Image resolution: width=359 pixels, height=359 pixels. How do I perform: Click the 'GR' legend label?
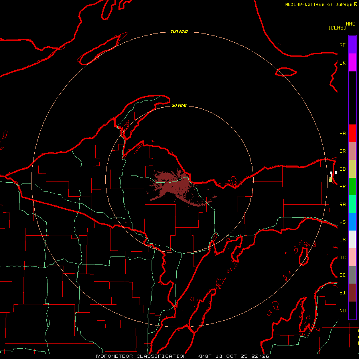pyautogui.click(x=342, y=151)
